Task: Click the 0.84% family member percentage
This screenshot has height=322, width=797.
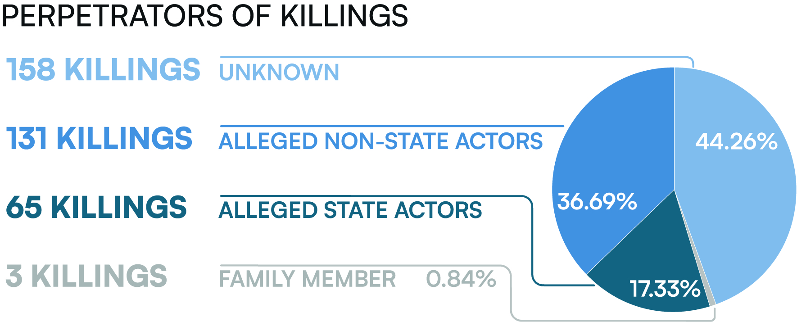Action: click(461, 279)
